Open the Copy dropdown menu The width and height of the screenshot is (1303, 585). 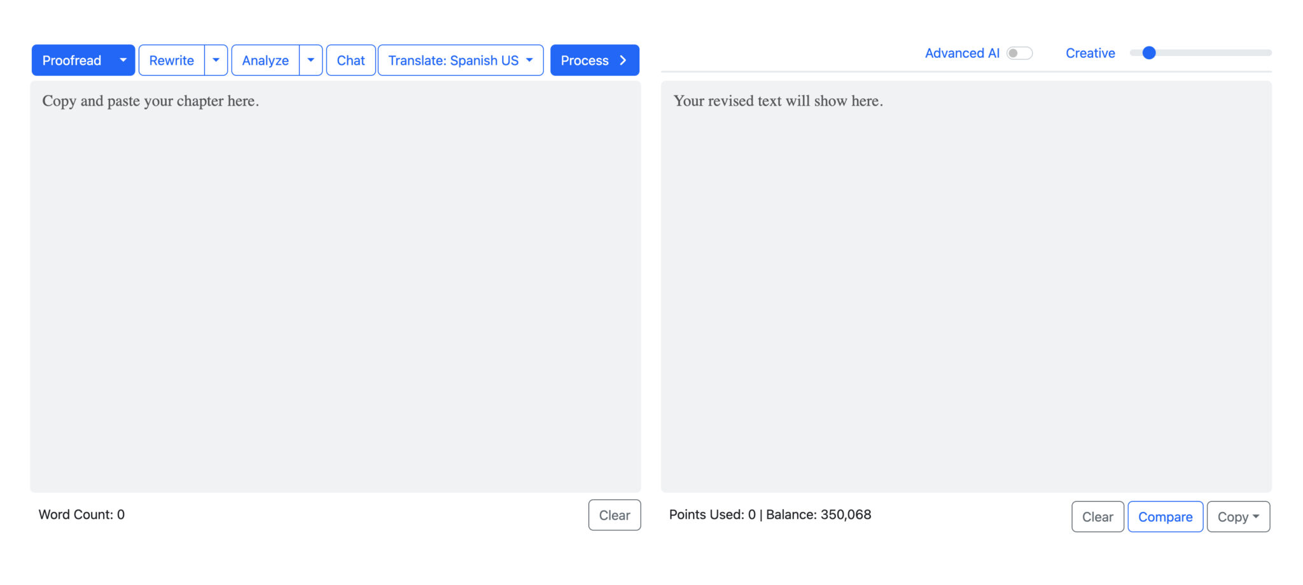(1237, 516)
